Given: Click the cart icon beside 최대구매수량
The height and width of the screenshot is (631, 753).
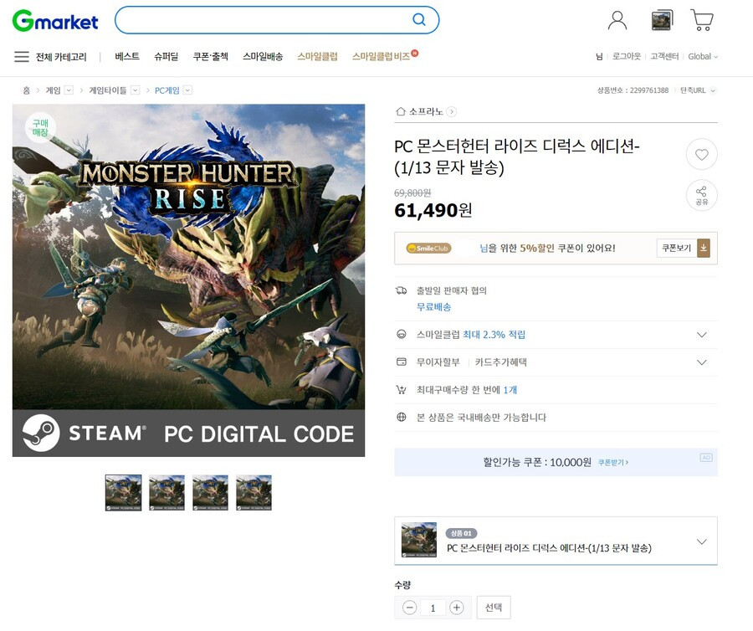Looking at the screenshot, I should point(401,389).
